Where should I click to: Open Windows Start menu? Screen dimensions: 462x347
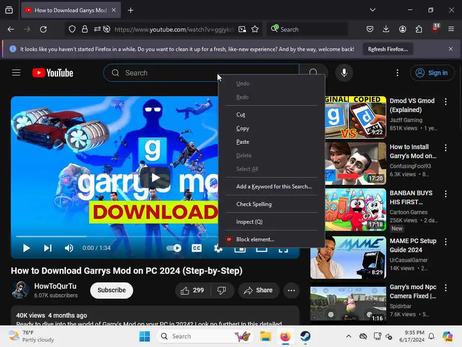pos(145,336)
